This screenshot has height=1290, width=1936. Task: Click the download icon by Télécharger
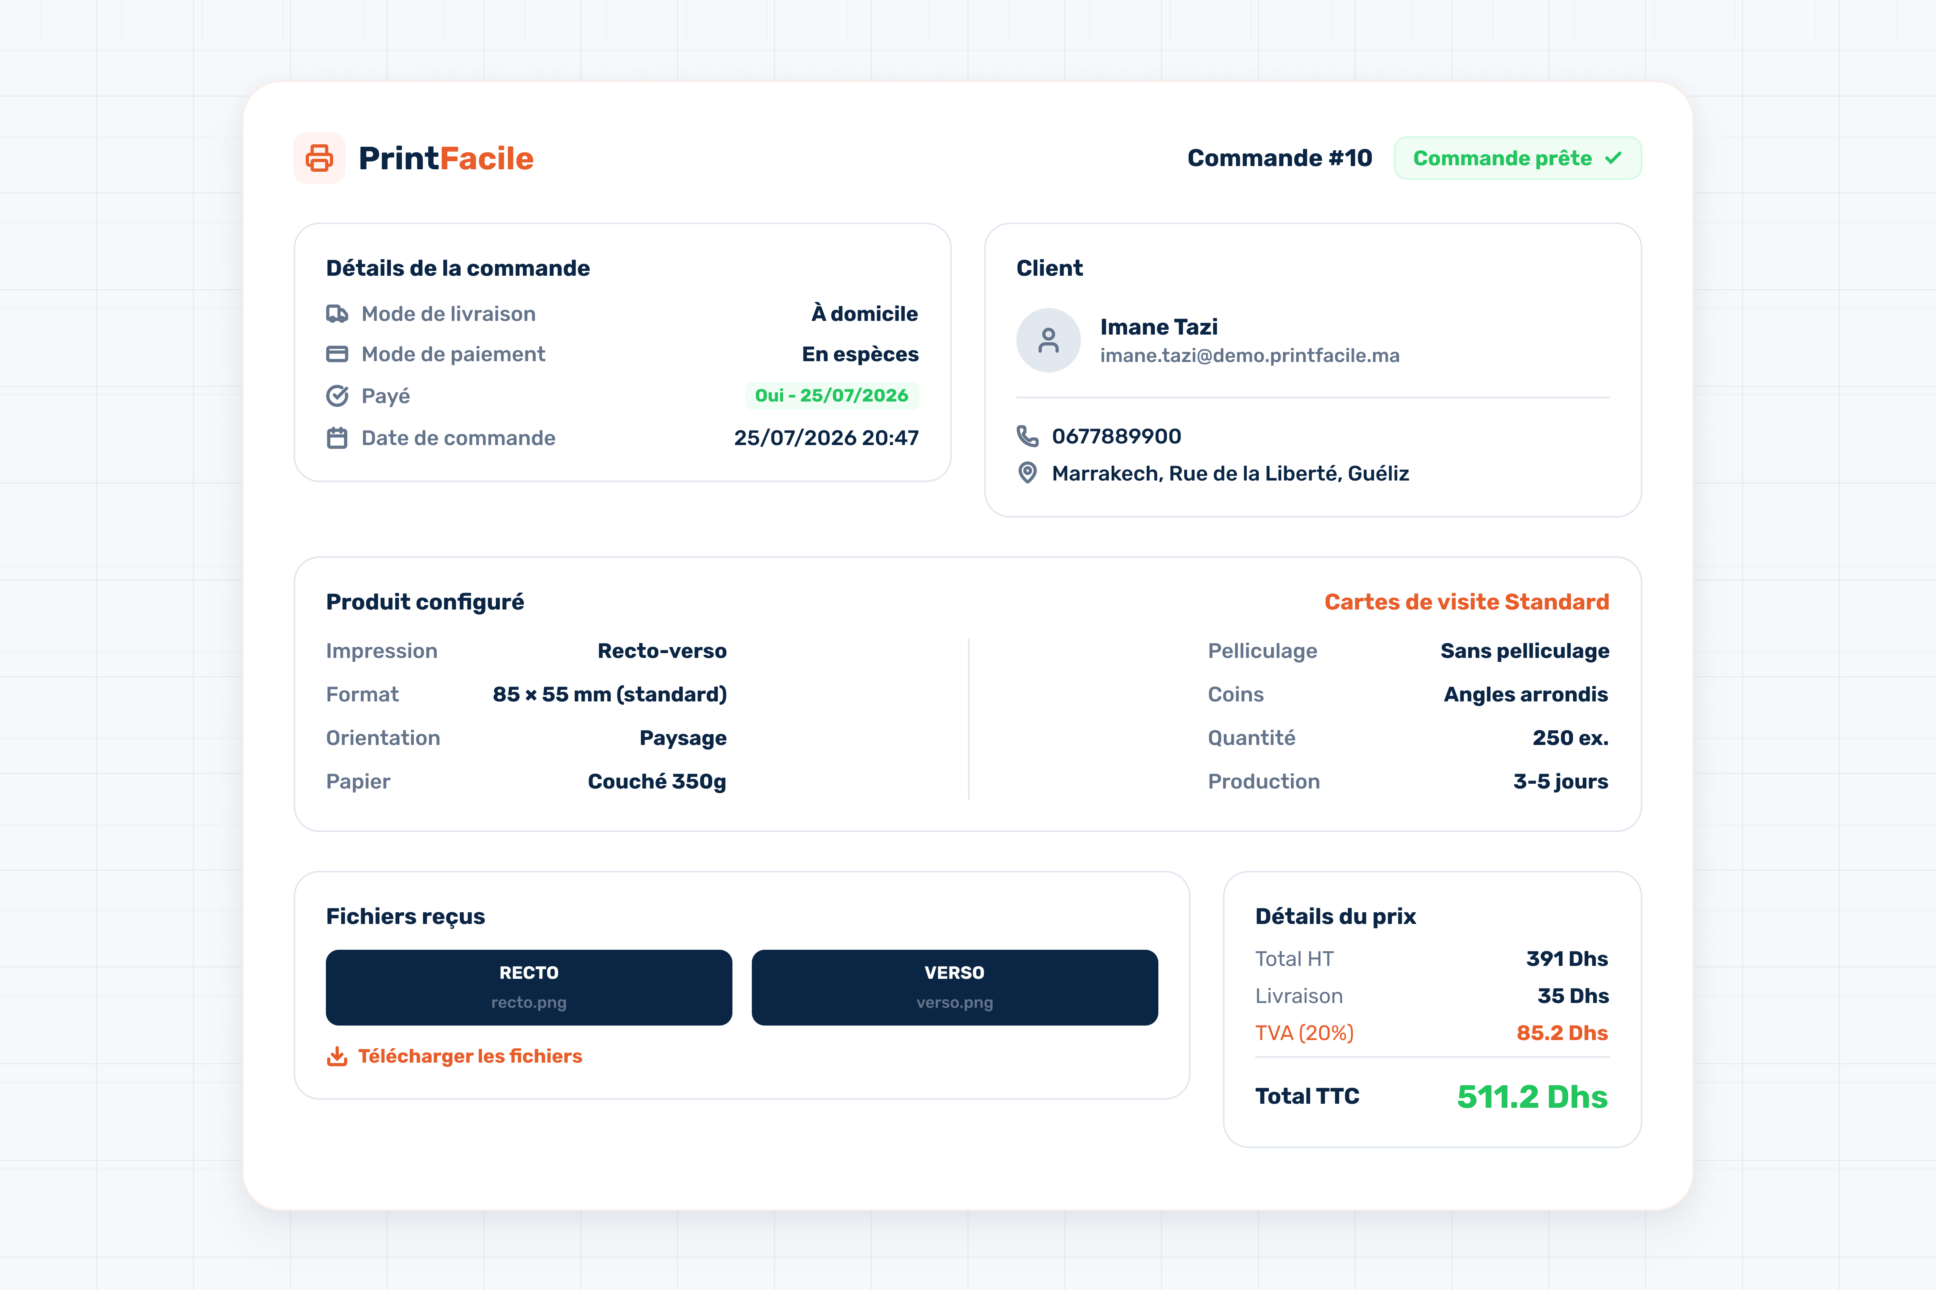tap(338, 1056)
